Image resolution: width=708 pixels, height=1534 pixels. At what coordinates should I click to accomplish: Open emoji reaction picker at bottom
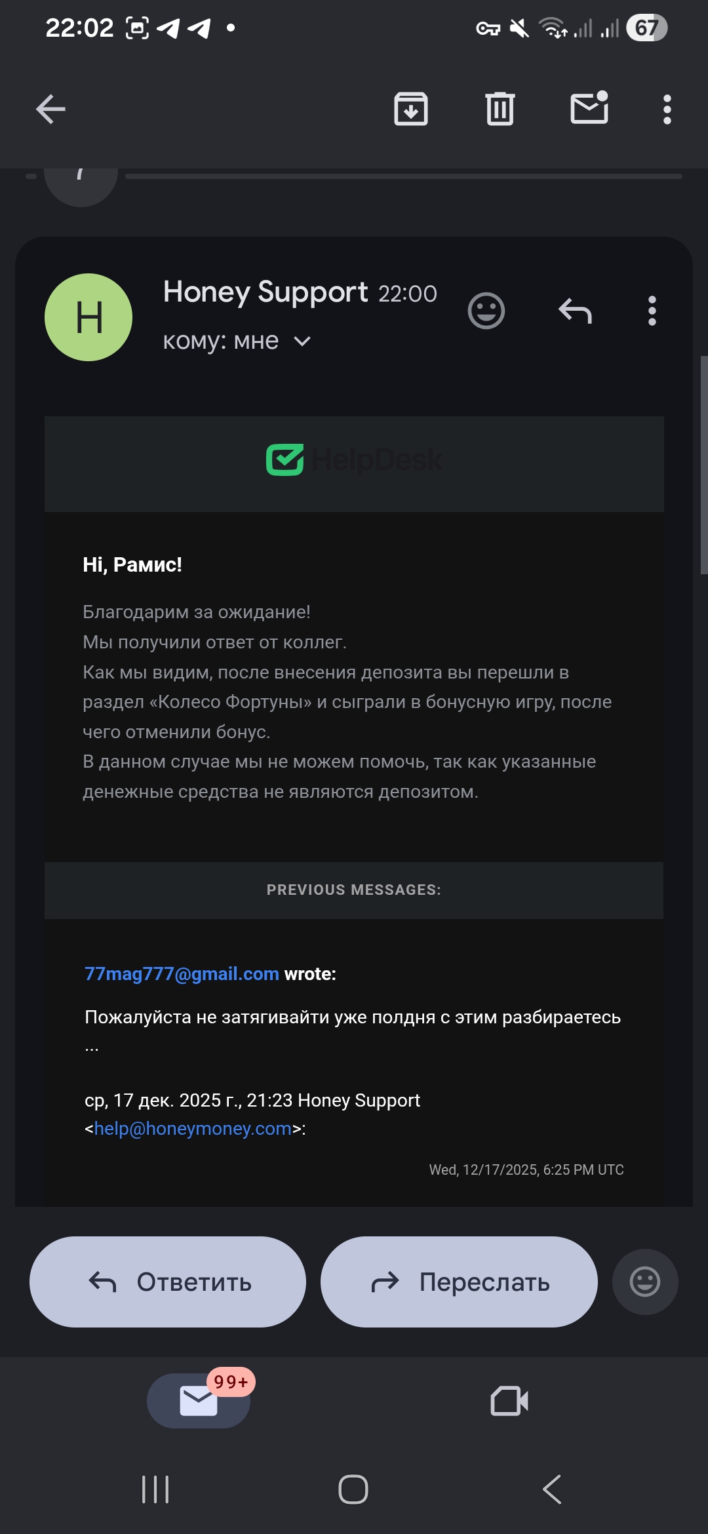click(645, 1282)
